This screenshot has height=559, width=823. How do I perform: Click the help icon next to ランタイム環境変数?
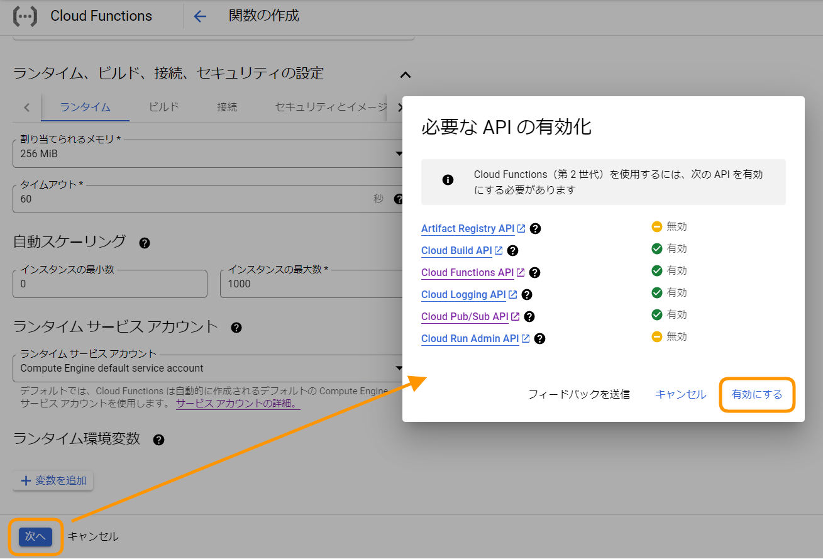158,440
